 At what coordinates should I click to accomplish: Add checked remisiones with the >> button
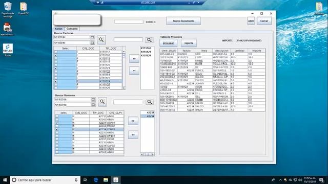(x=133, y=121)
